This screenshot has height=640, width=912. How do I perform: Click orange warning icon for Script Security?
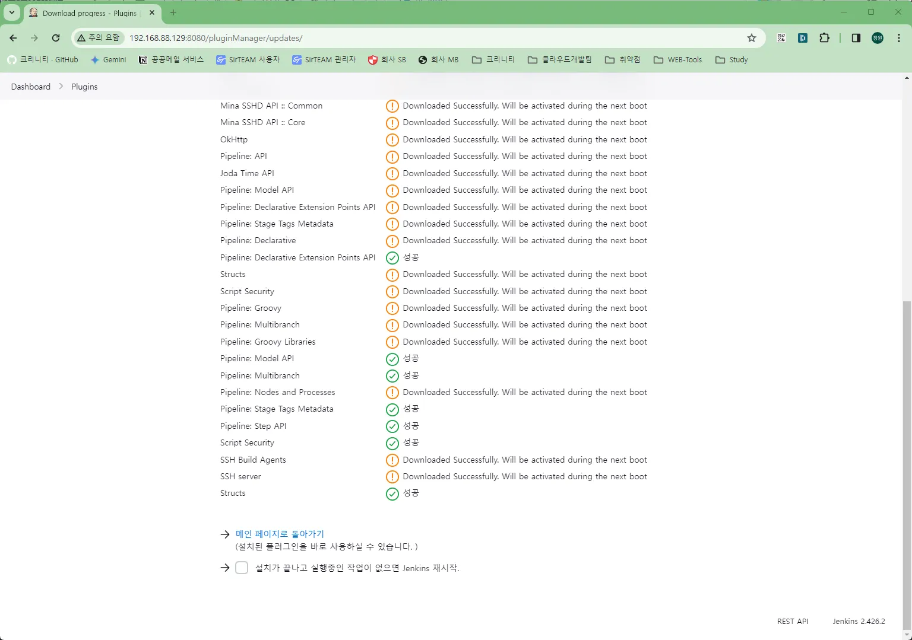pos(392,292)
